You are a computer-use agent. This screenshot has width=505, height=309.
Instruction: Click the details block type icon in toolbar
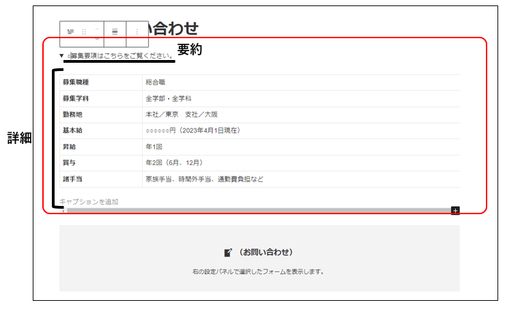coord(70,31)
